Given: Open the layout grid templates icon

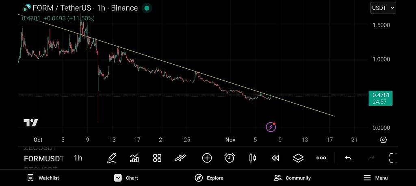Looking at the screenshot, I should tap(157, 158).
